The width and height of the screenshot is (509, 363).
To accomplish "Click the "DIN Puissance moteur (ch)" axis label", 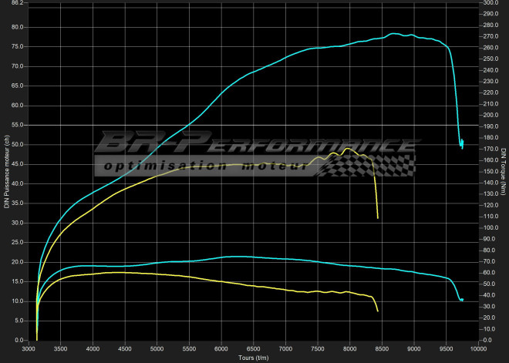I will coord(7,172).
